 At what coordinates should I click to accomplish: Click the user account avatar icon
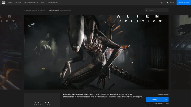point(168,3)
